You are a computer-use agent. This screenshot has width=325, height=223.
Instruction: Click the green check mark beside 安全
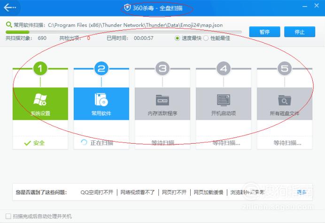(x=27, y=143)
